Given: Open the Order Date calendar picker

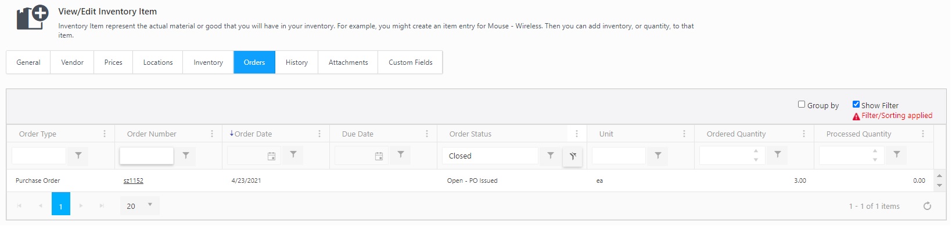Looking at the screenshot, I should (271, 156).
